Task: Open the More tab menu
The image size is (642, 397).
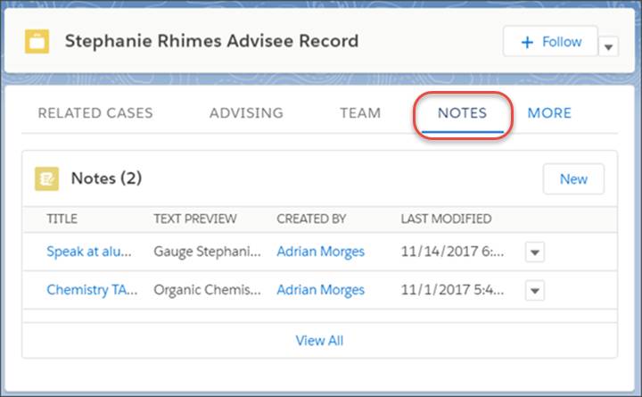Action: tap(549, 112)
